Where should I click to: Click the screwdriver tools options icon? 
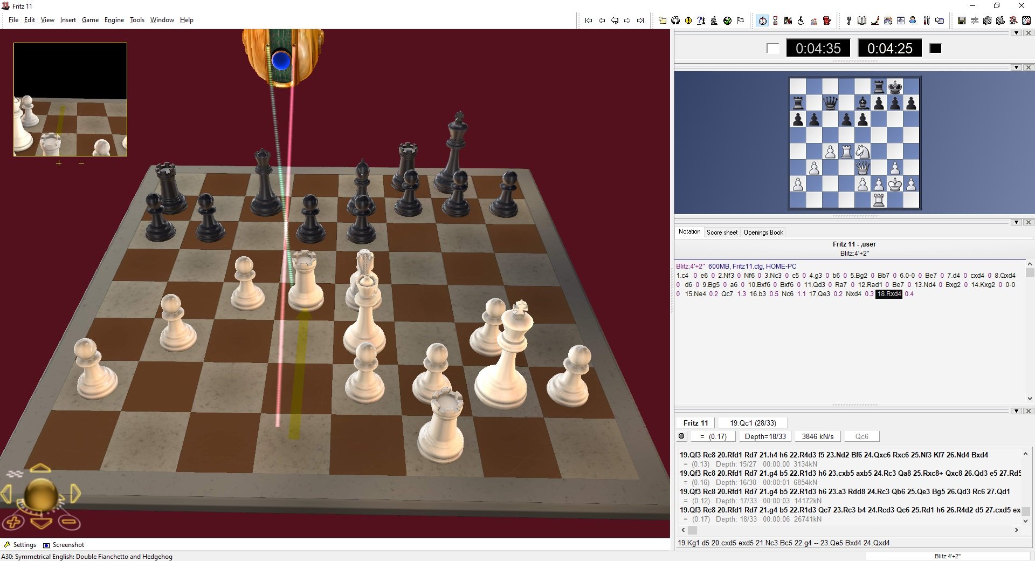click(x=927, y=20)
